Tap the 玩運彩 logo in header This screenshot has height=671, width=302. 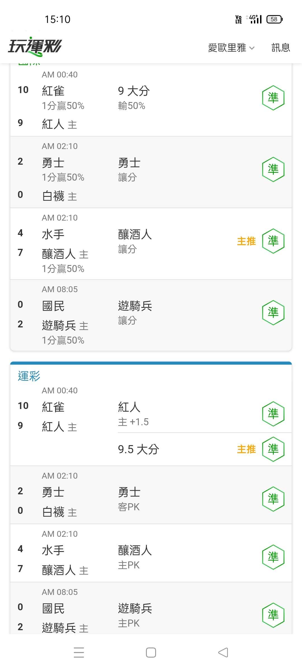(35, 46)
